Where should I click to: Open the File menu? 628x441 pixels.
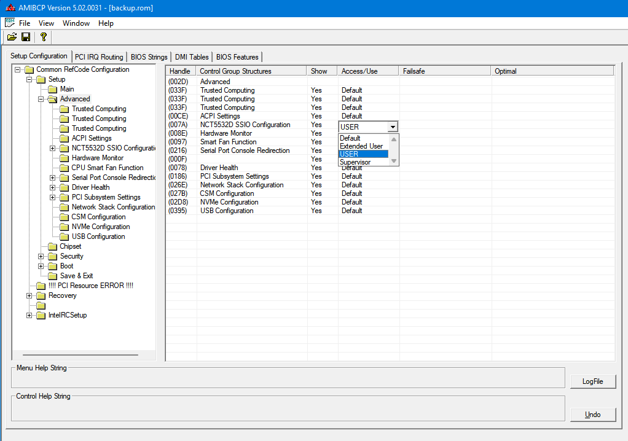point(25,23)
